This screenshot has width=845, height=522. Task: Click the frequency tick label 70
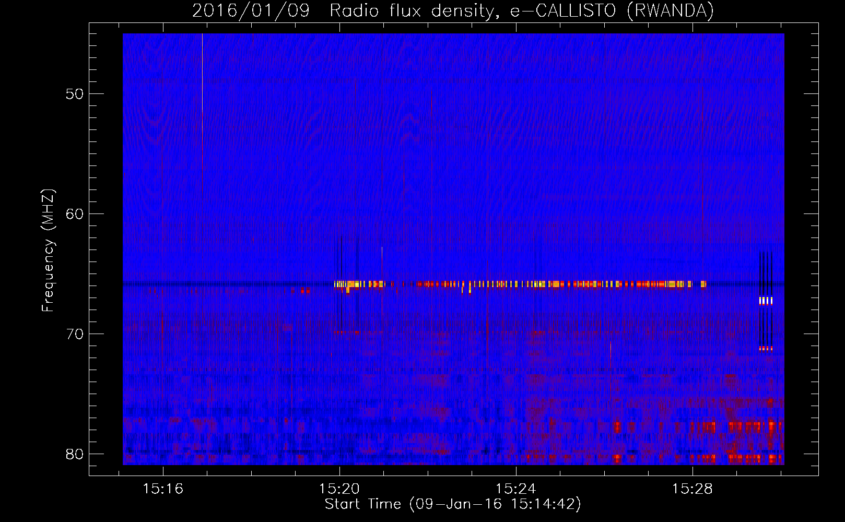75,334
